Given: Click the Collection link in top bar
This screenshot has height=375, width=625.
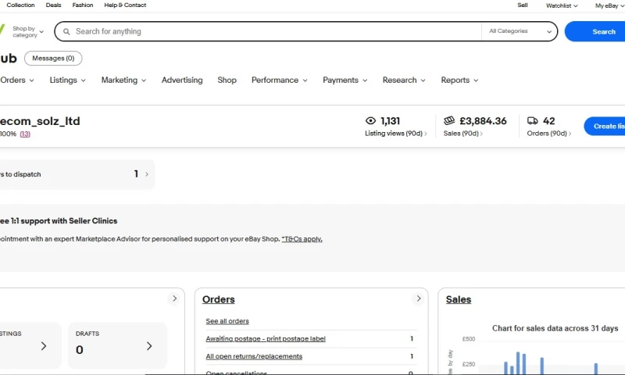Looking at the screenshot, I should [21, 5].
